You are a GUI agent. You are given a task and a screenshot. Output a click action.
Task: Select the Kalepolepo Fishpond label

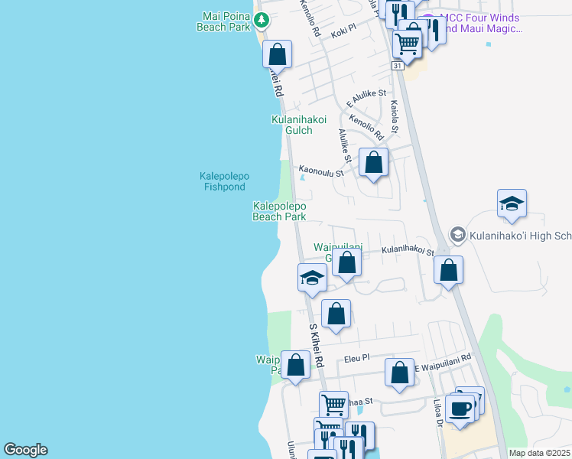point(224,181)
